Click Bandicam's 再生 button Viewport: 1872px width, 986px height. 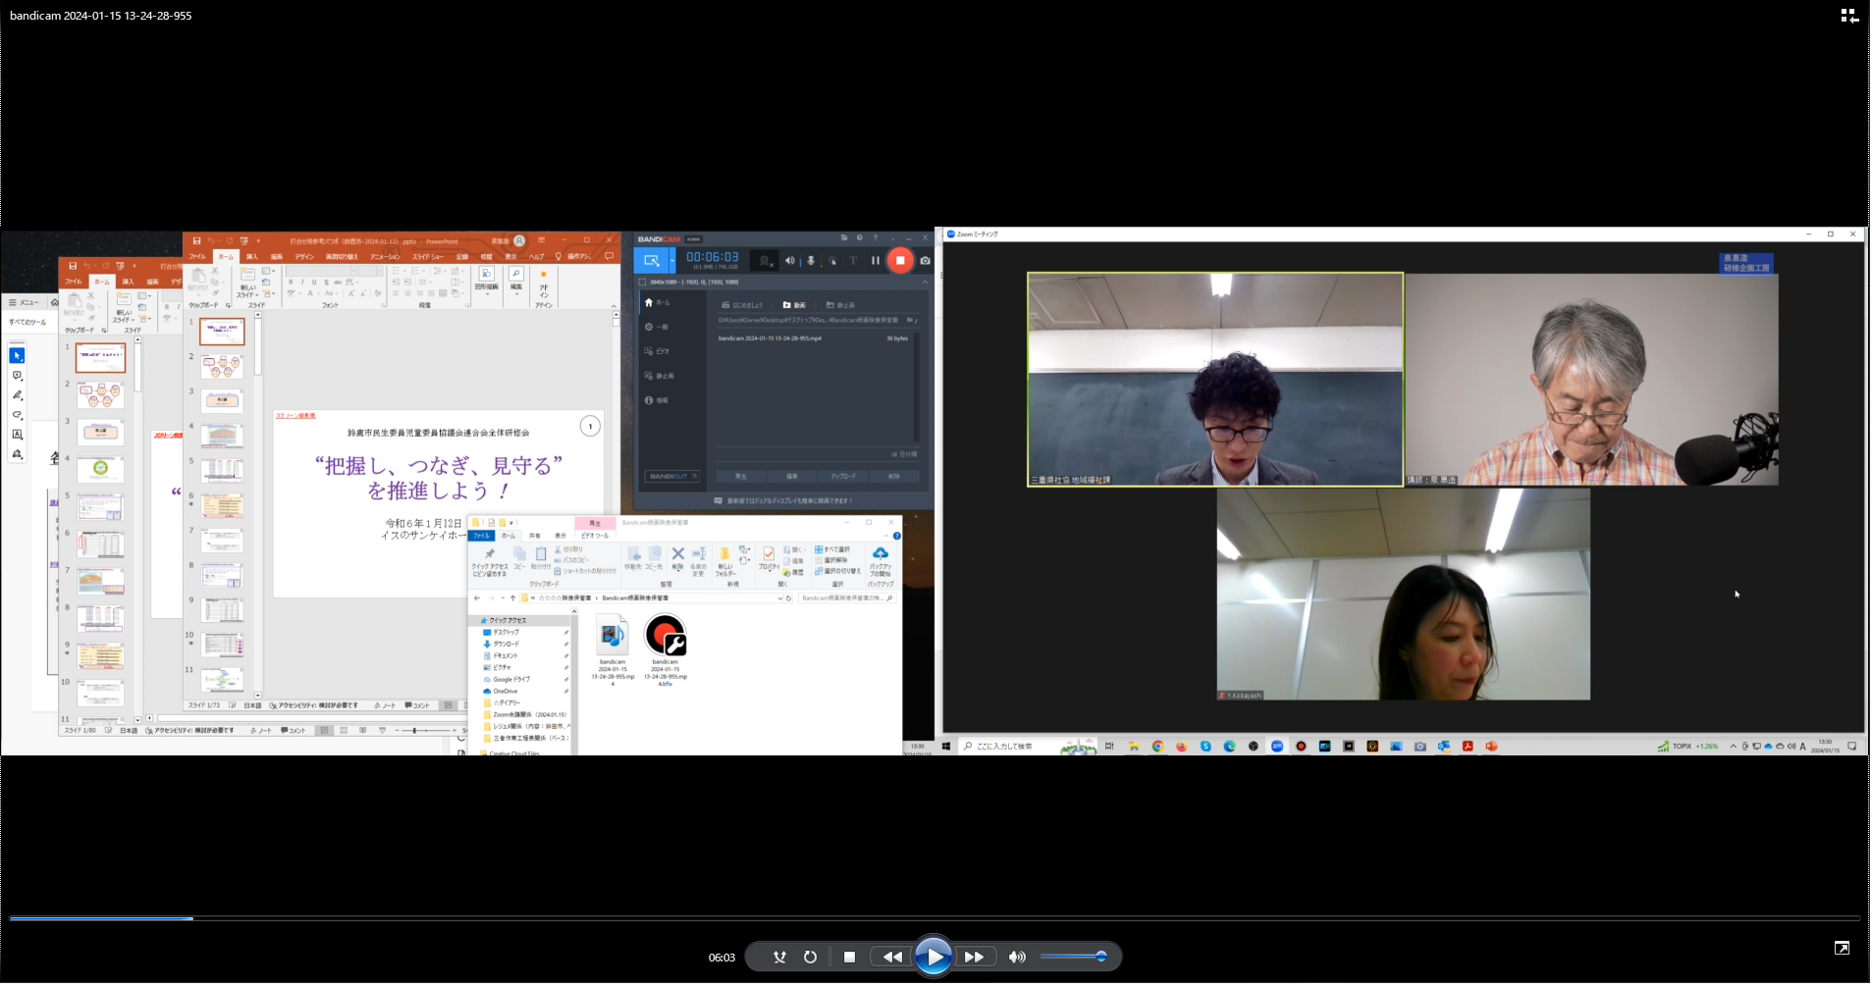pyautogui.click(x=741, y=476)
